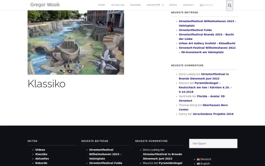Open the Kontakt menu item
265x166 pixels.
click(189, 5)
